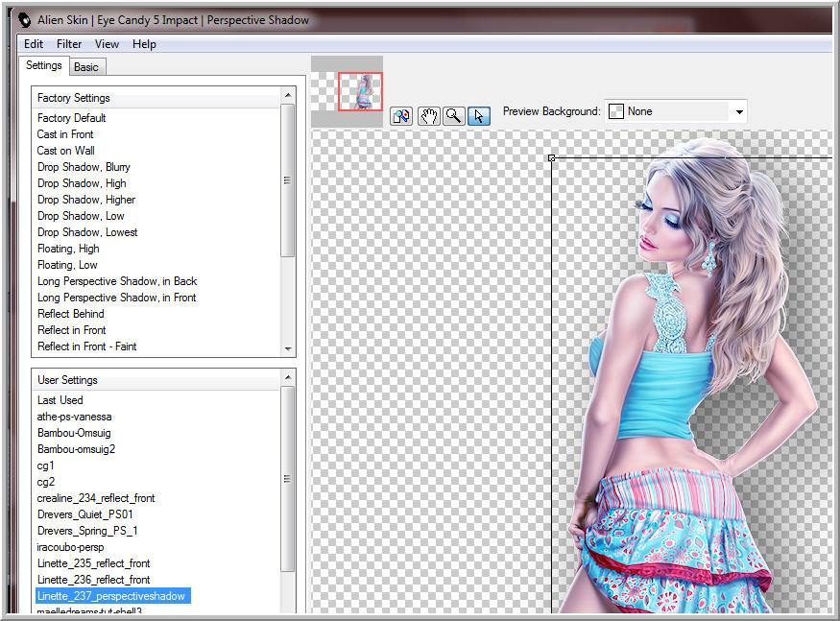Viewport: 840px width, 621px height.
Task: Click the Factory Settings scroll down arrow
Action: point(288,348)
